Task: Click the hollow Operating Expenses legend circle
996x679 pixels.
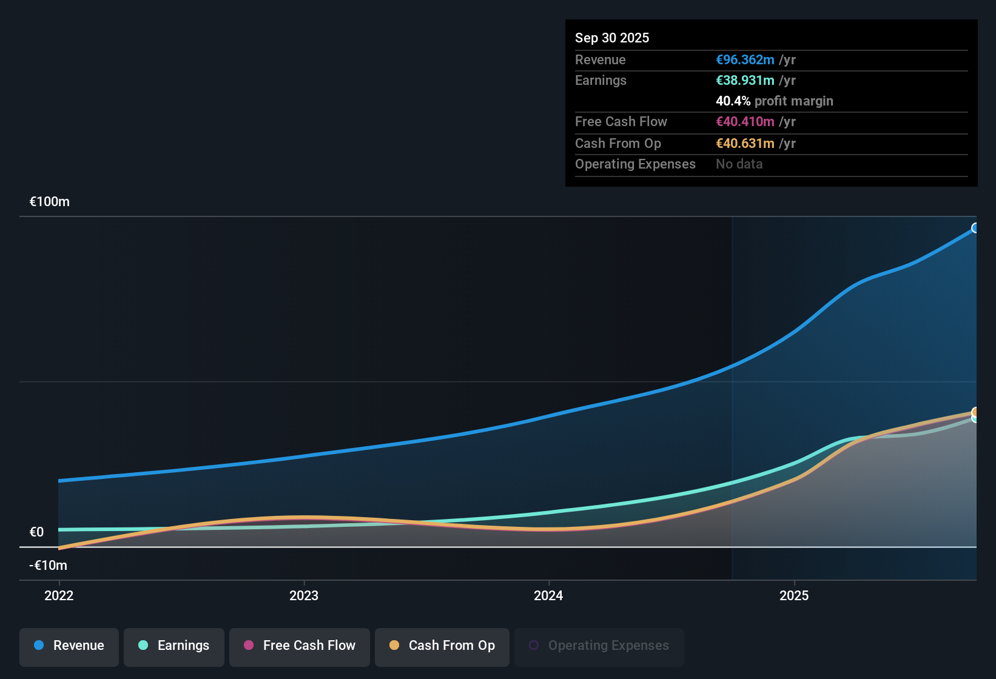Action: pos(534,644)
